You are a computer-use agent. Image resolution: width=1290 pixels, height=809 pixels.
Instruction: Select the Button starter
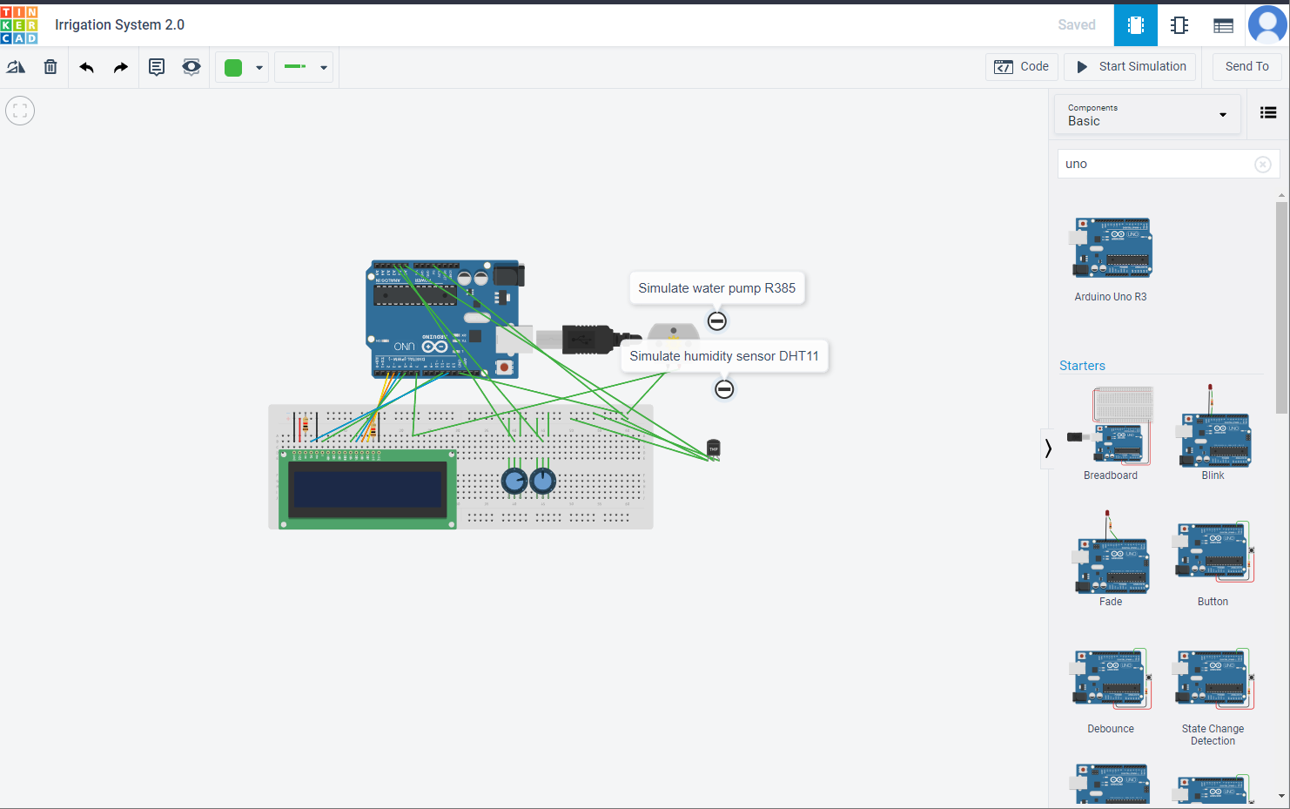tap(1213, 563)
